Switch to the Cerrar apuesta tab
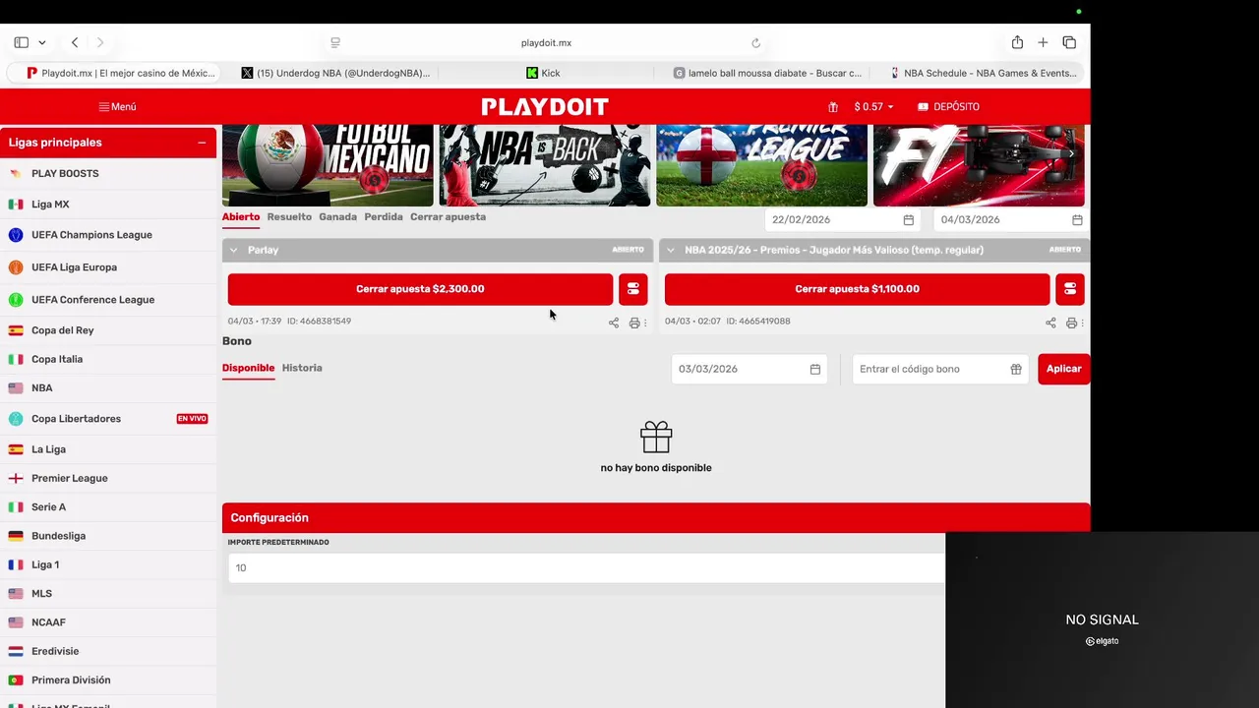The image size is (1259, 708). click(448, 216)
